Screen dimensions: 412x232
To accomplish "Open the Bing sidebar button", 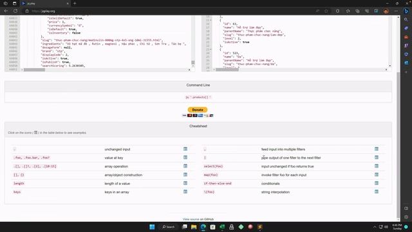I will (406, 11).
